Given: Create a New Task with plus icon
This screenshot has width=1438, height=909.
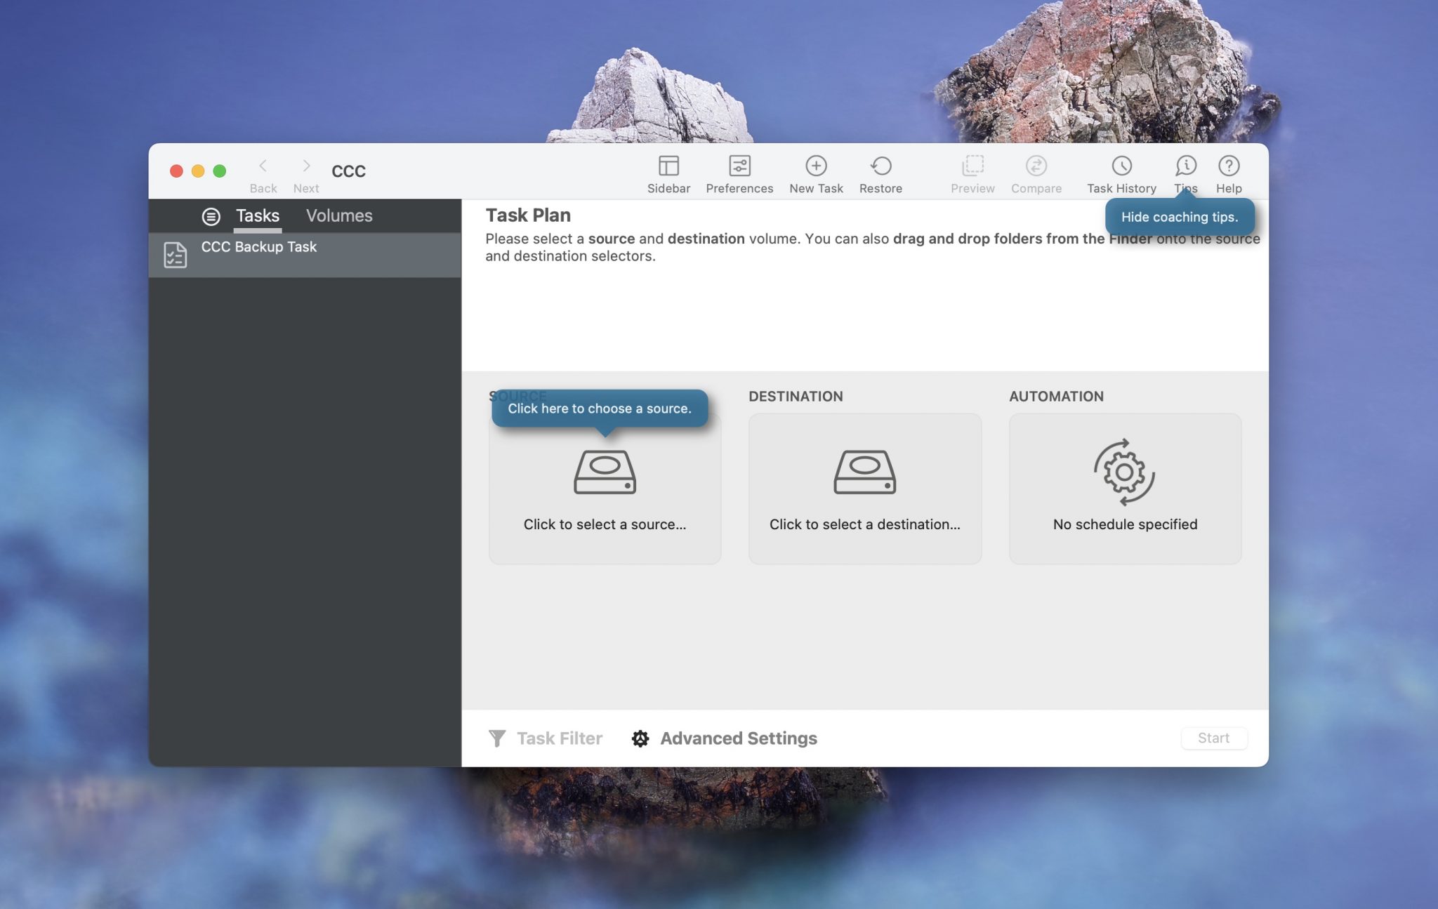Looking at the screenshot, I should pos(816,166).
